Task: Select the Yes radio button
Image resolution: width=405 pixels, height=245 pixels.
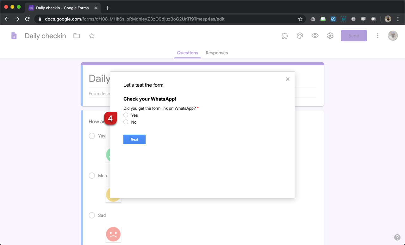Action: 126,115
